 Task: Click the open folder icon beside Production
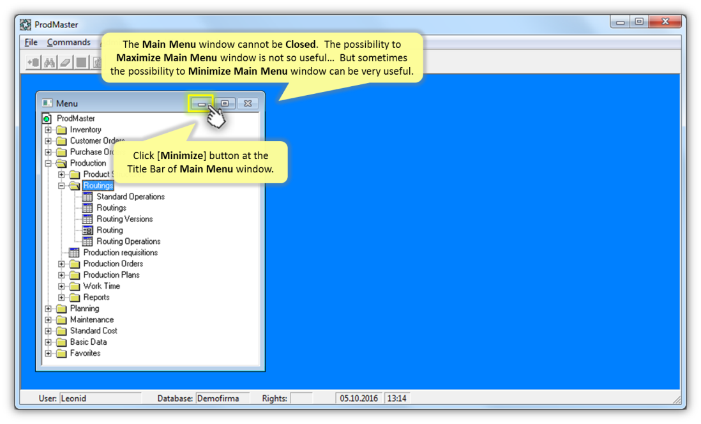pos(62,163)
